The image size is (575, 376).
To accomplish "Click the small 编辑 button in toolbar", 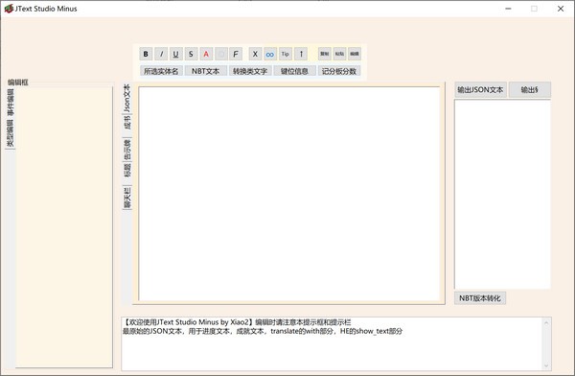I will coord(355,54).
